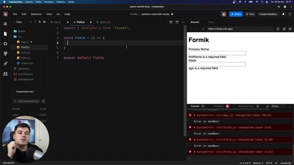Click the Create Sandbox button
Viewport: 294px width, 165px height.
[x=268, y=14]
